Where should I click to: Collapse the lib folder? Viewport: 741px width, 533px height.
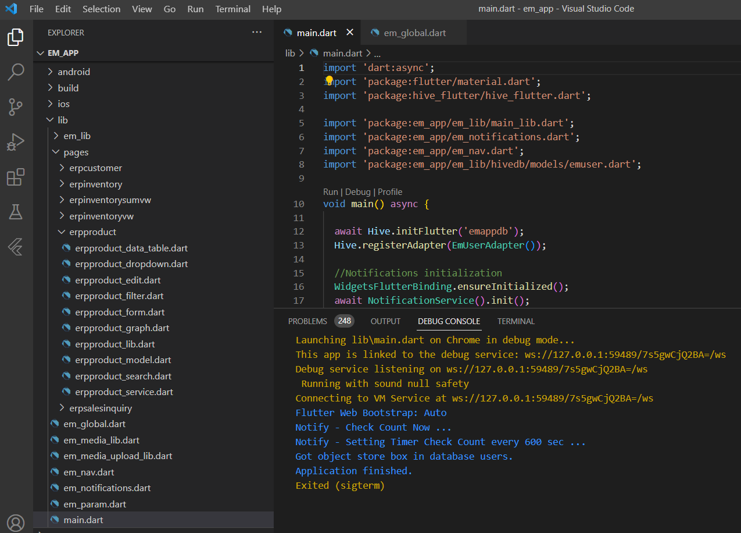pyautogui.click(x=51, y=120)
